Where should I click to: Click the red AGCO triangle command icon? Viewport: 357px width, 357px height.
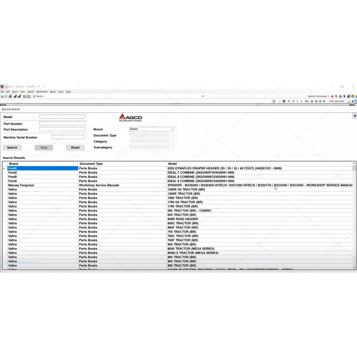(x=332, y=96)
